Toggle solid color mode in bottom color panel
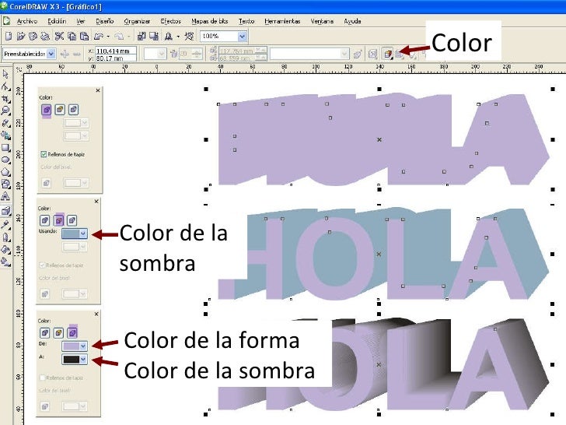 pos(58,332)
